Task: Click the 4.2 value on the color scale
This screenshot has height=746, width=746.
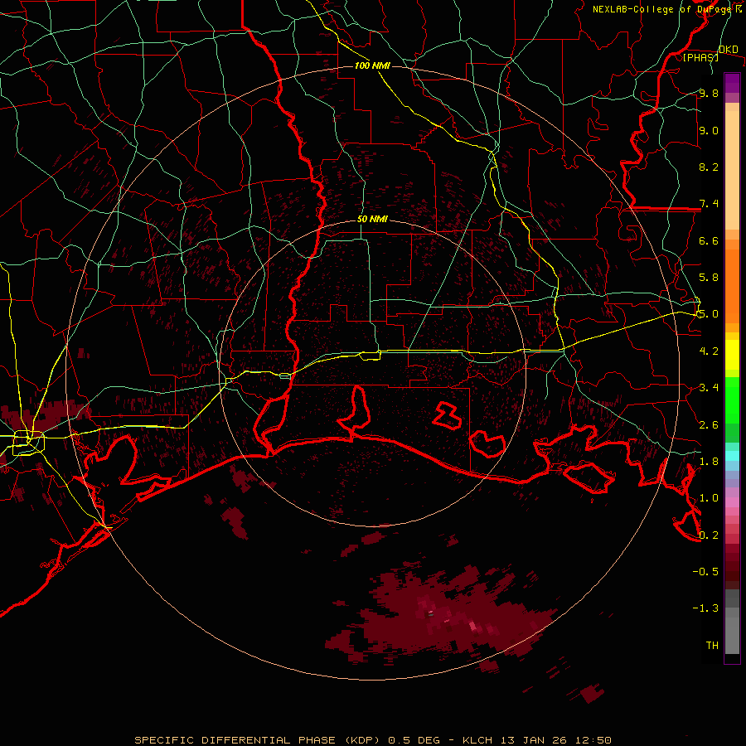Action: point(709,351)
